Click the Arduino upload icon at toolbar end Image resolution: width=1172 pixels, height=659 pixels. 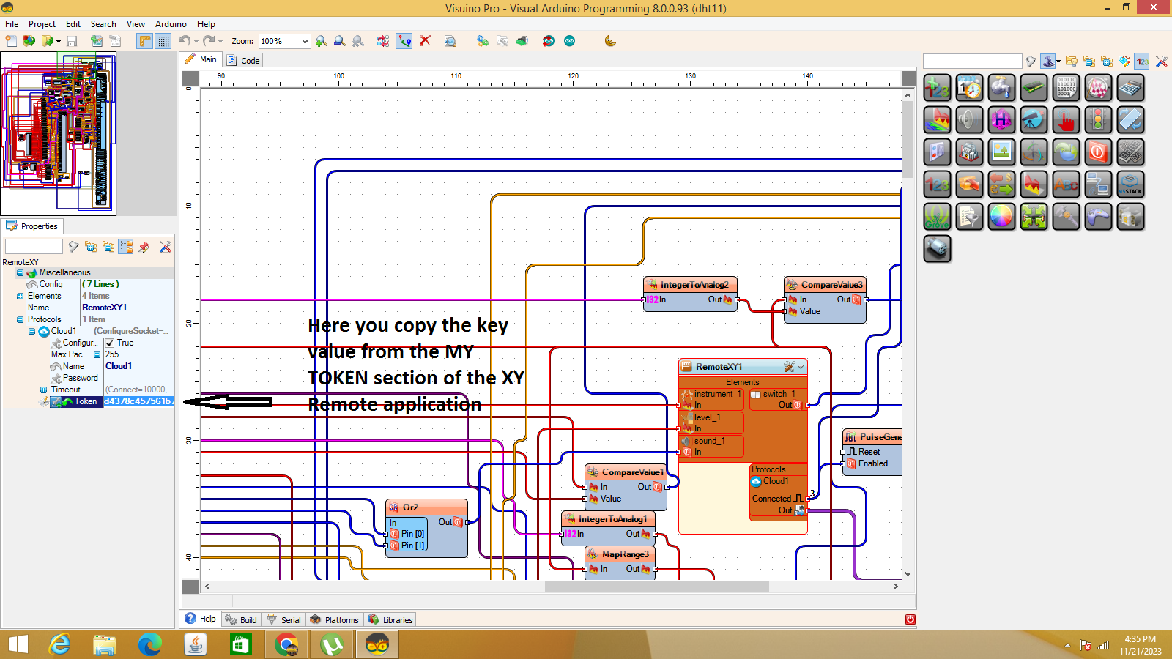(571, 41)
